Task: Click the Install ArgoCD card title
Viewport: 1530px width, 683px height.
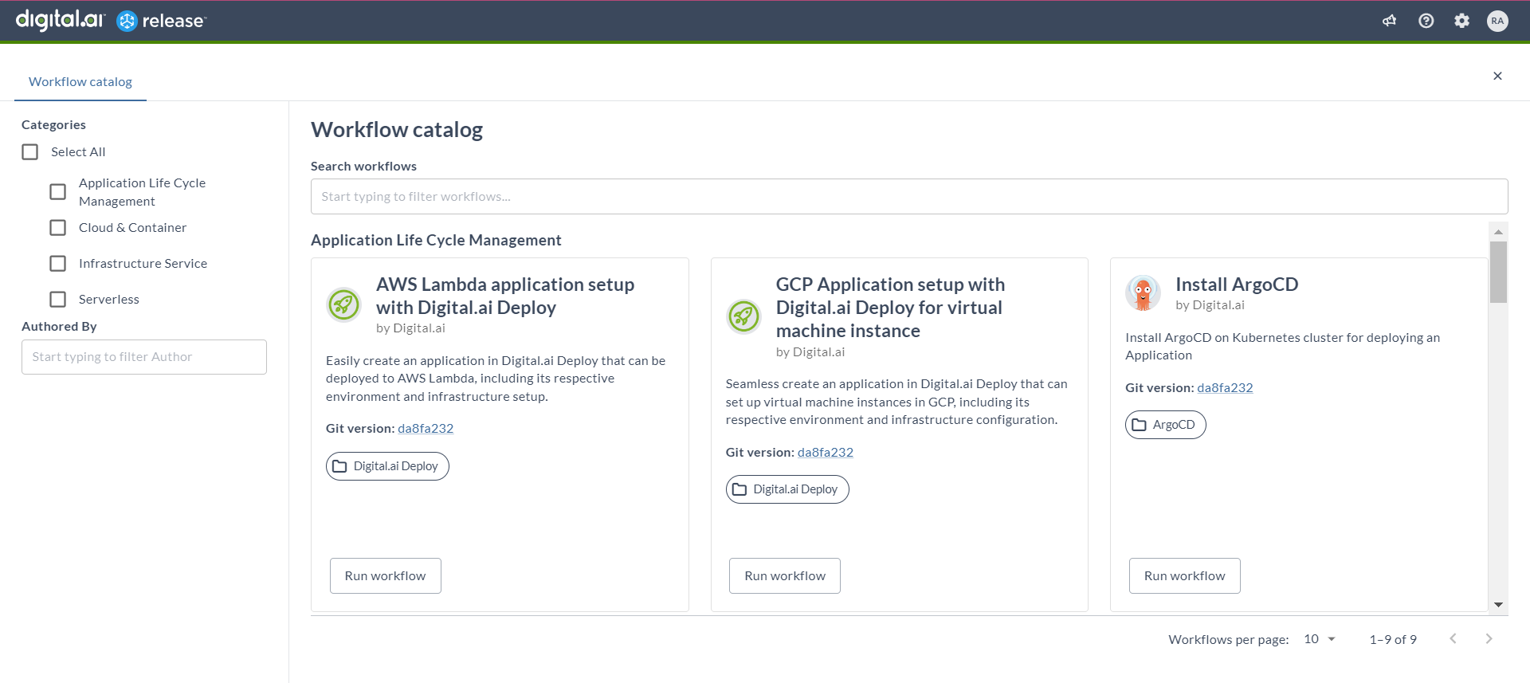Action: pos(1237,285)
